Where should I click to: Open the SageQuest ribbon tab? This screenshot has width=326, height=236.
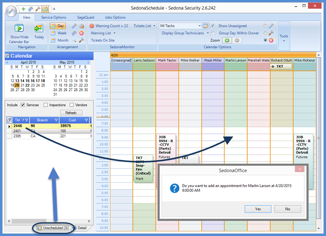coord(86,17)
